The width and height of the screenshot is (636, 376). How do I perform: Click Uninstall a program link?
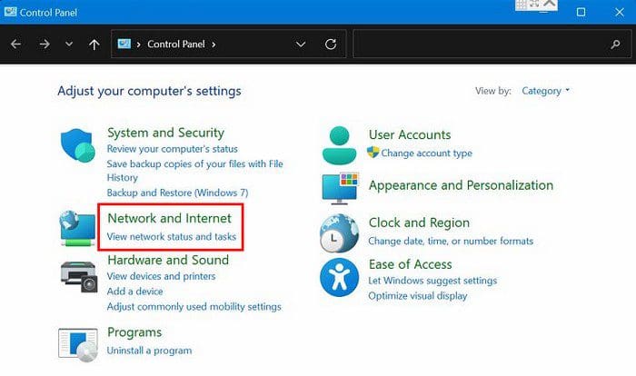coord(149,351)
